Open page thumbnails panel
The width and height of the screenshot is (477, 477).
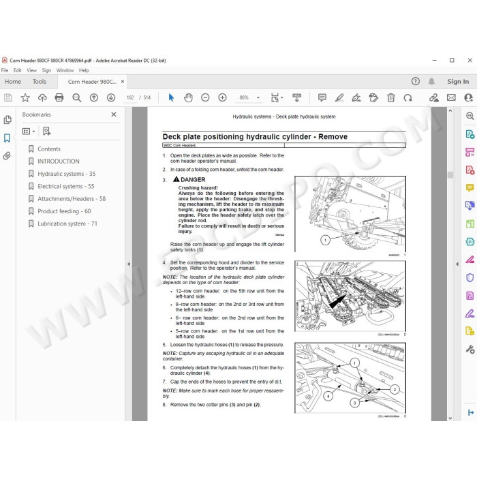pos(7,119)
